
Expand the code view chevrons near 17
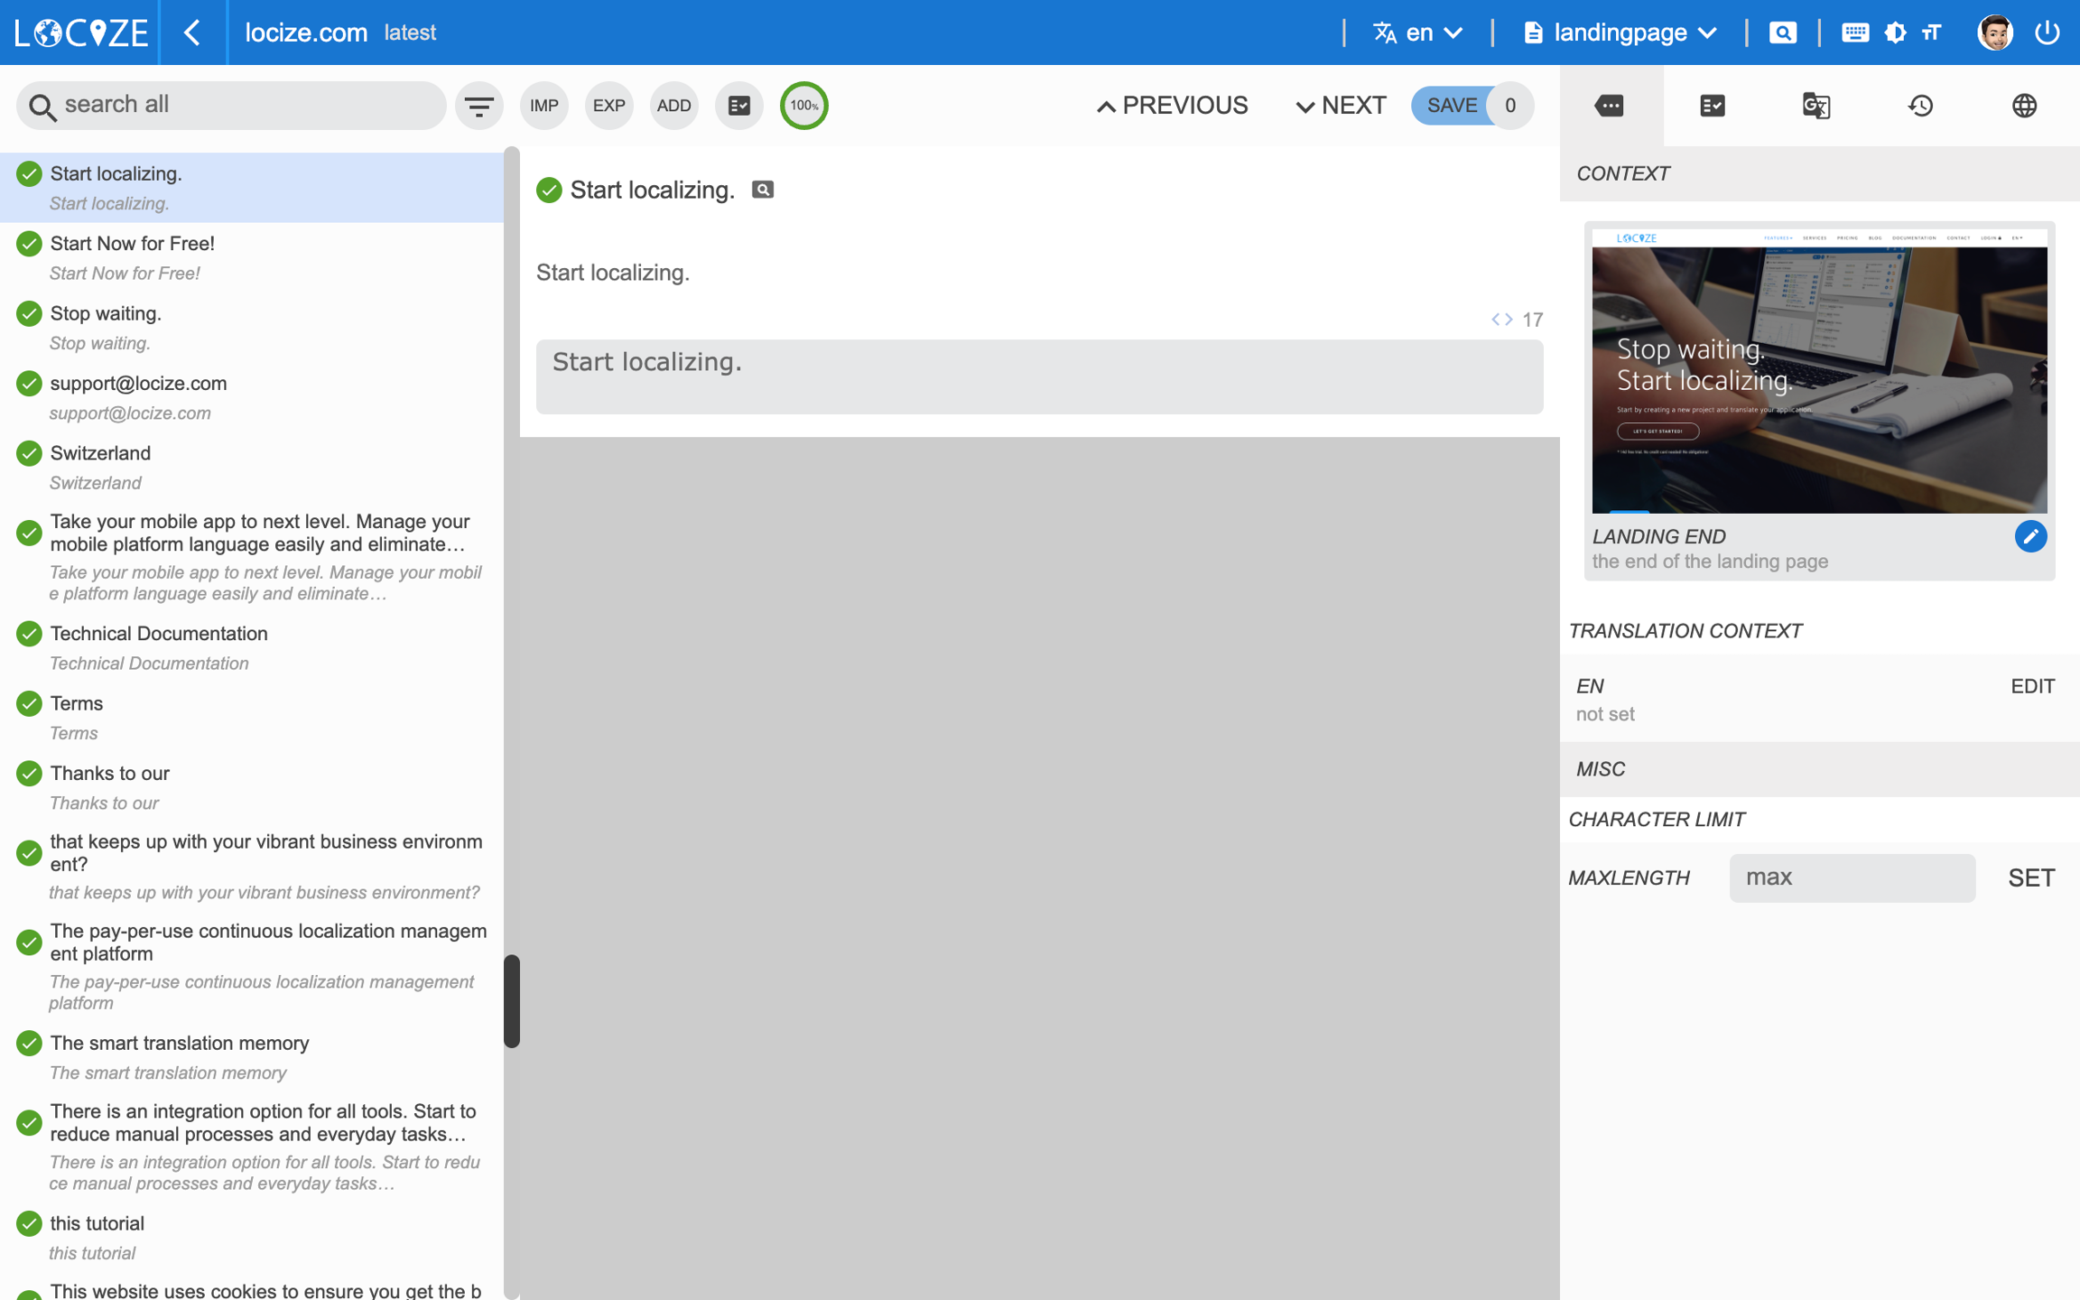1501,320
